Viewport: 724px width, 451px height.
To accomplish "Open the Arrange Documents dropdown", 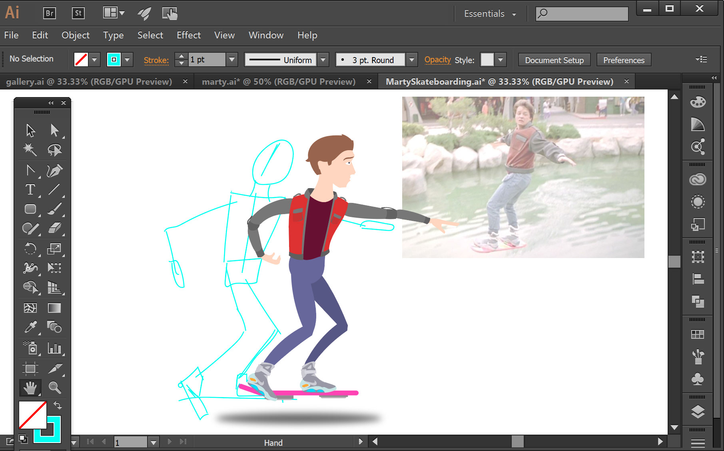I will click(x=114, y=13).
